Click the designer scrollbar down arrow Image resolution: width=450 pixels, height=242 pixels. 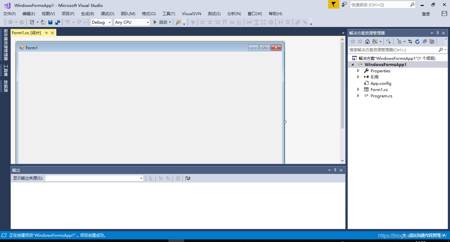coord(343,161)
